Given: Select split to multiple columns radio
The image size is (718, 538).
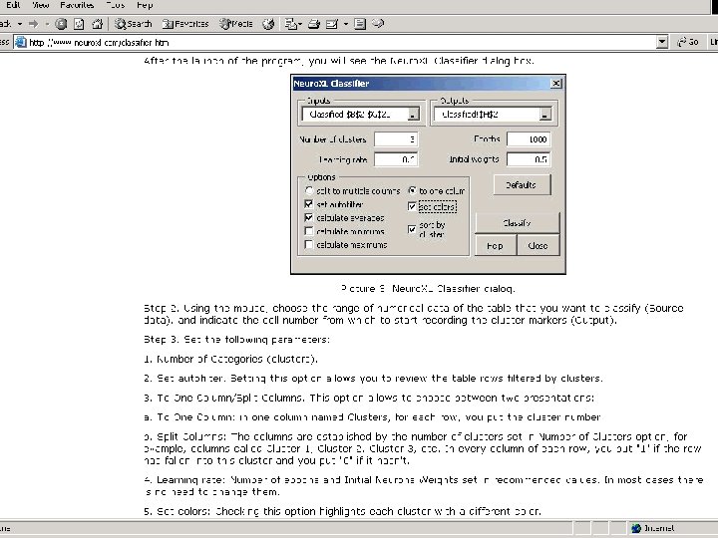Looking at the screenshot, I should click(x=309, y=190).
